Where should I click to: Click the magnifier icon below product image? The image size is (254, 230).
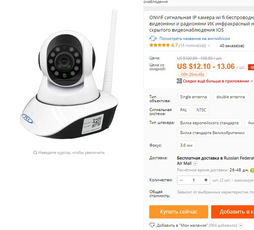[35, 153]
